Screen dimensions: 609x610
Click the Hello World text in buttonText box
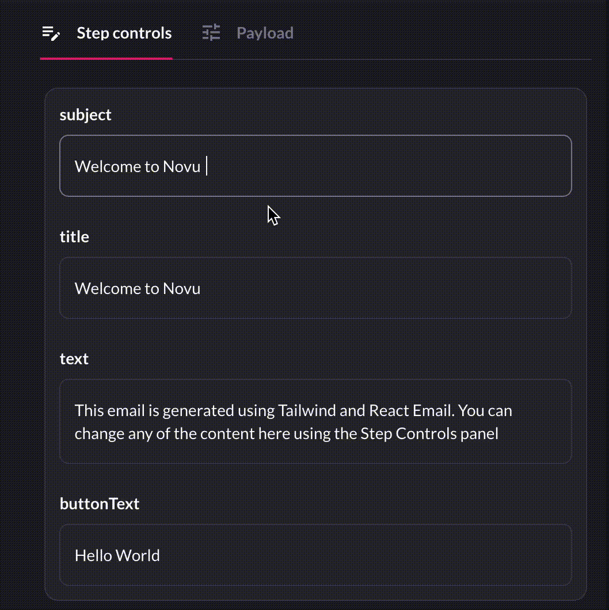tap(117, 555)
